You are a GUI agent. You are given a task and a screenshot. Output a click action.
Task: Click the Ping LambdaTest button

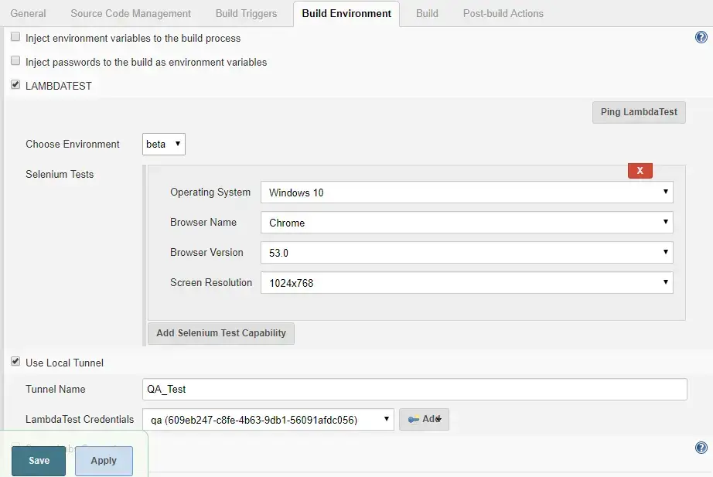click(638, 111)
